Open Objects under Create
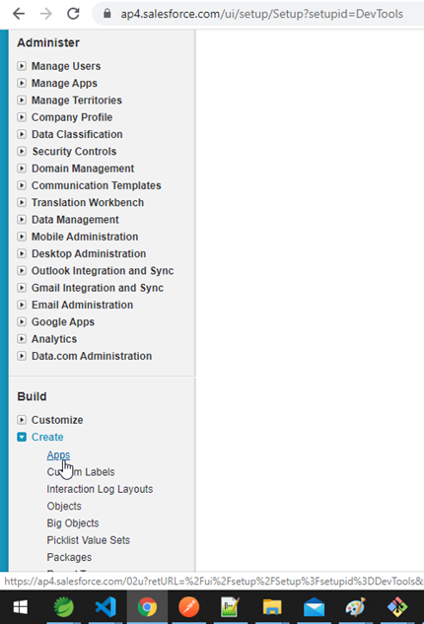The height and width of the screenshot is (624, 424). coord(64,507)
